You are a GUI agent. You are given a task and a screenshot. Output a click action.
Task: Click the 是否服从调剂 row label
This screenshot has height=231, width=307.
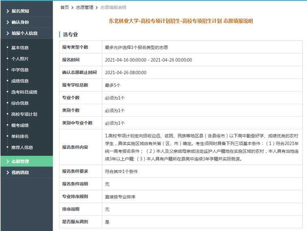[75, 222]
